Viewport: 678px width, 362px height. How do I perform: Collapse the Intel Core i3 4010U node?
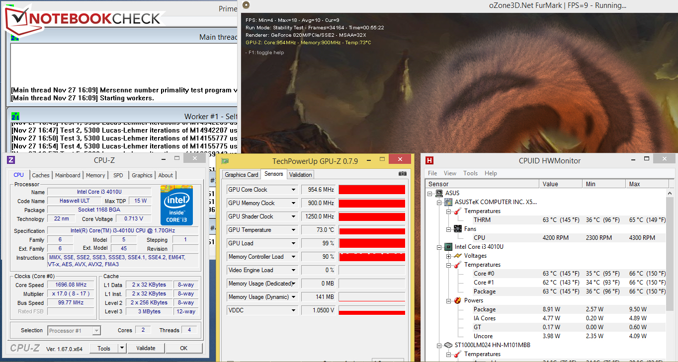(439, 247)
